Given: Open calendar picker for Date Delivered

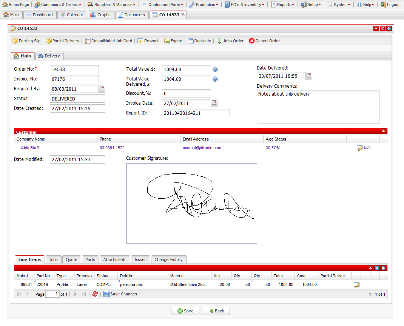Looking at the screenshot, I should (309, 76).
